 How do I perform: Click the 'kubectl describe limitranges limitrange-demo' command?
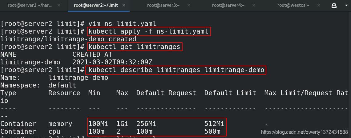(x=176, y=70)
